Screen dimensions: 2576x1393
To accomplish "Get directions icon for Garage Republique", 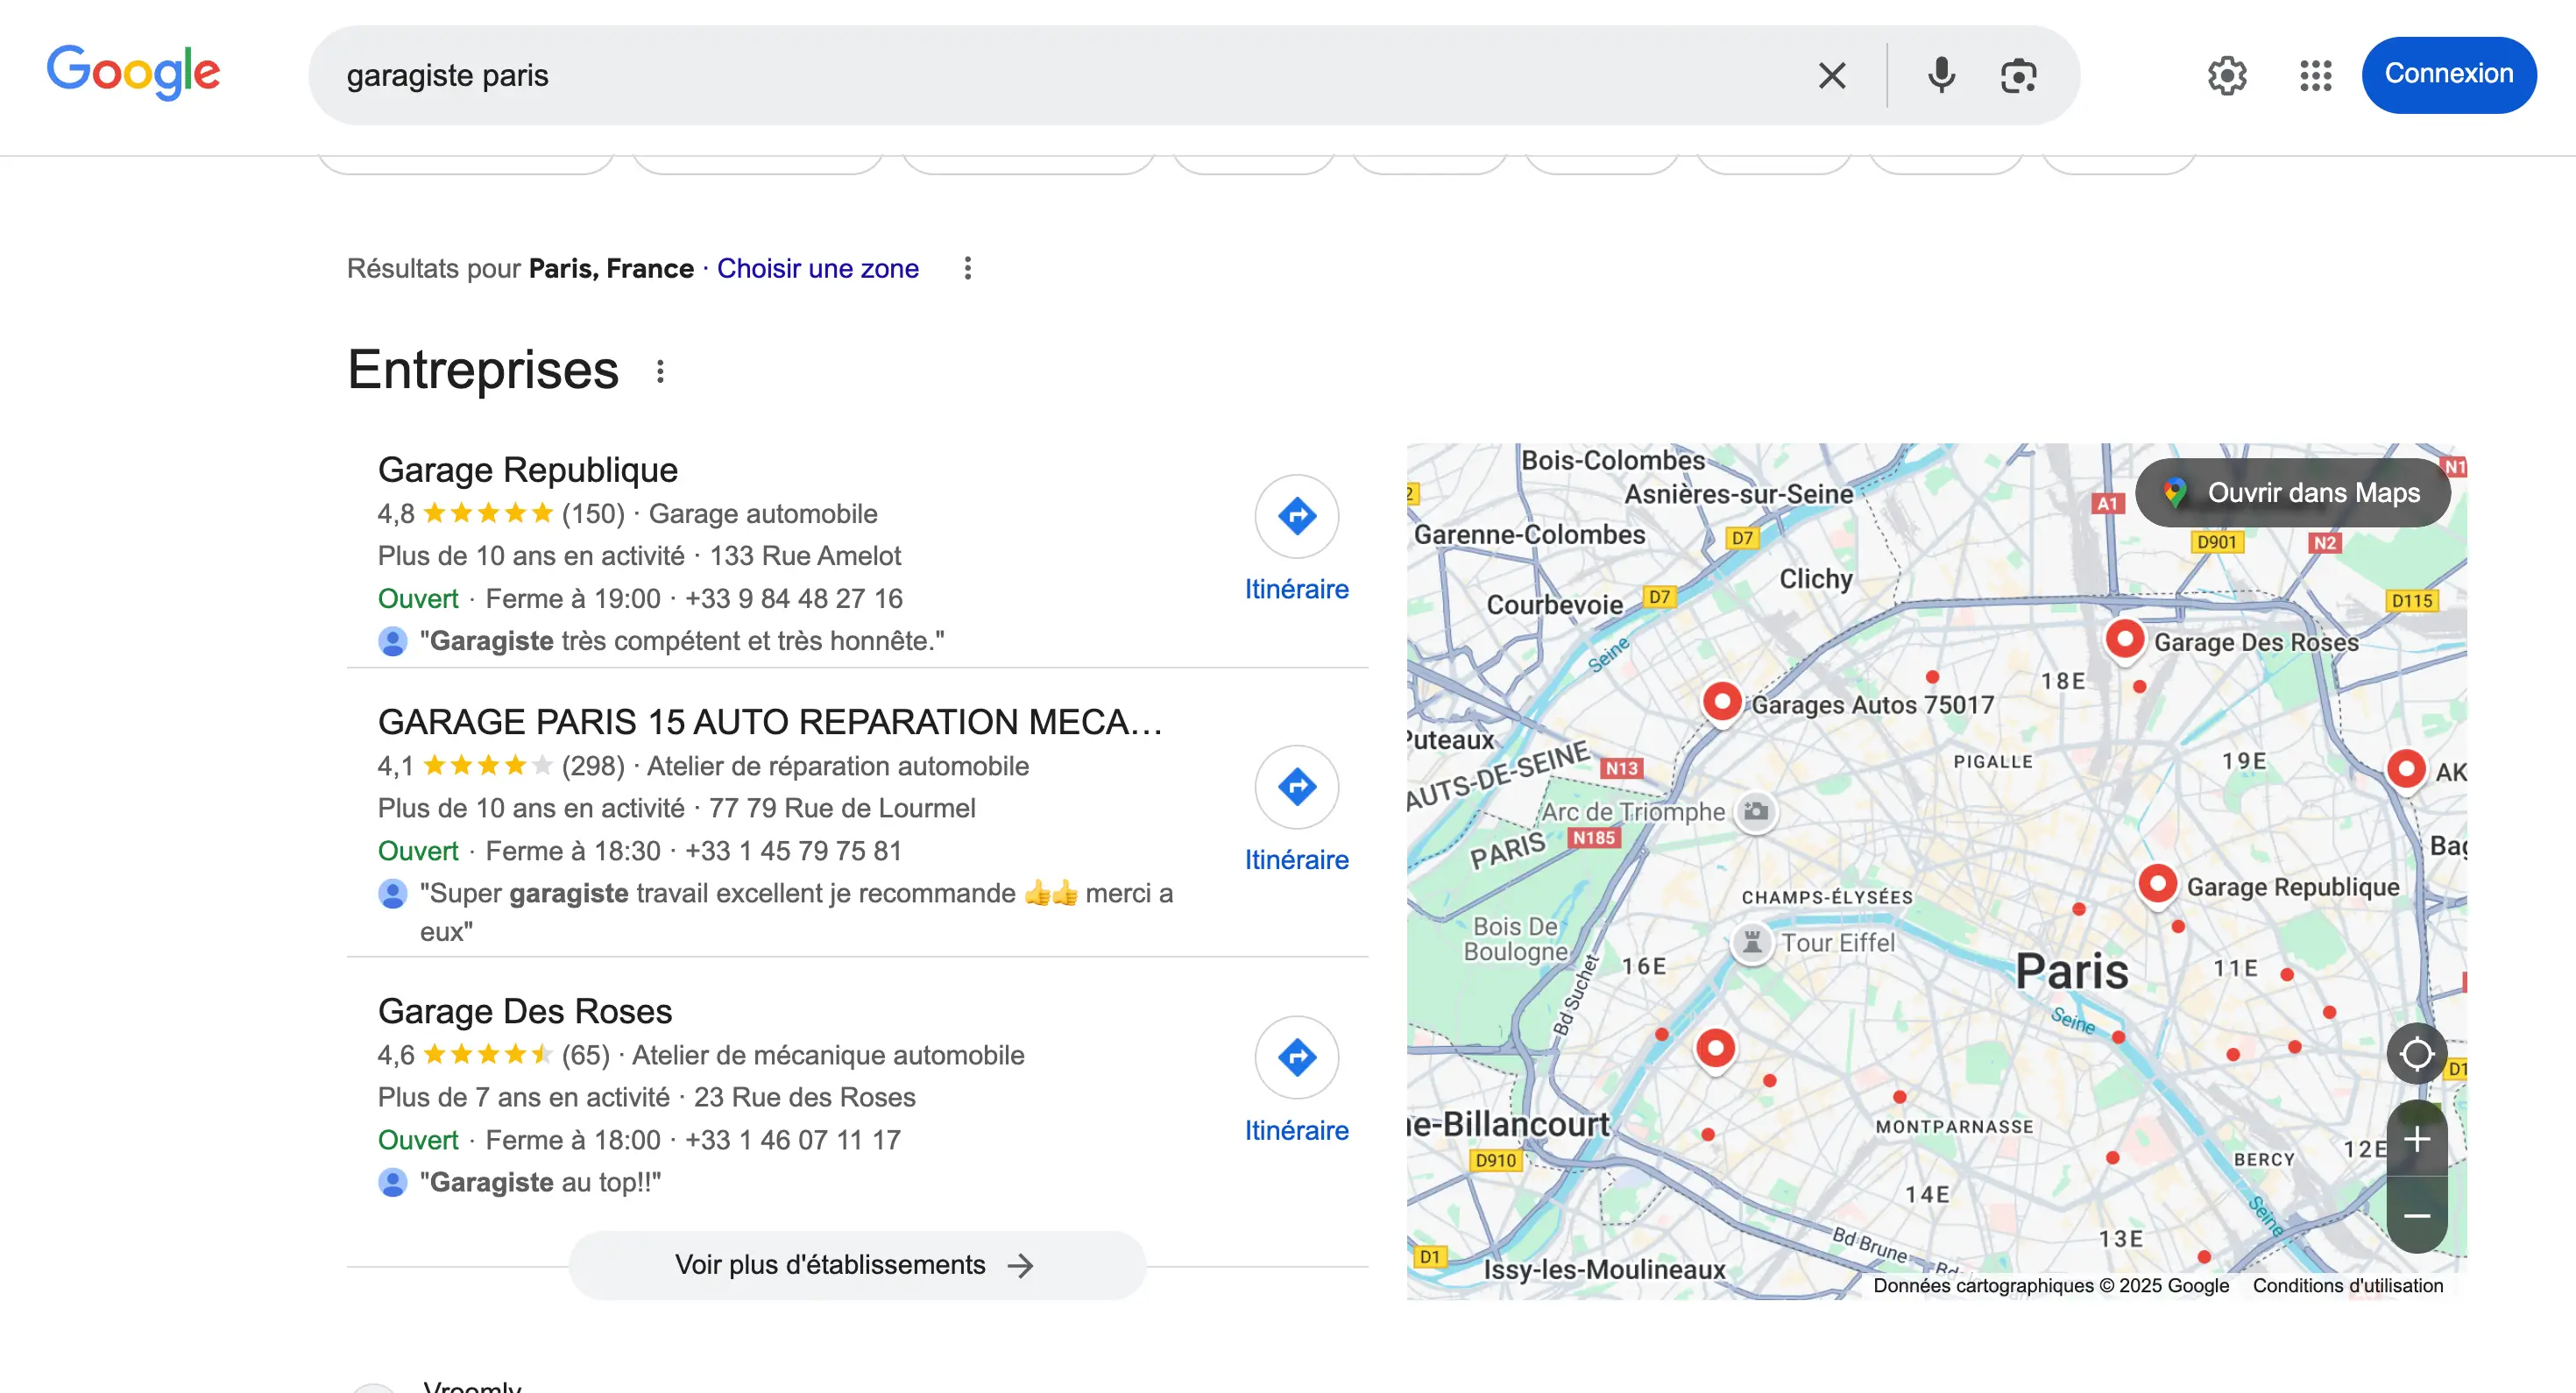I will click(x=1296, y=516).
